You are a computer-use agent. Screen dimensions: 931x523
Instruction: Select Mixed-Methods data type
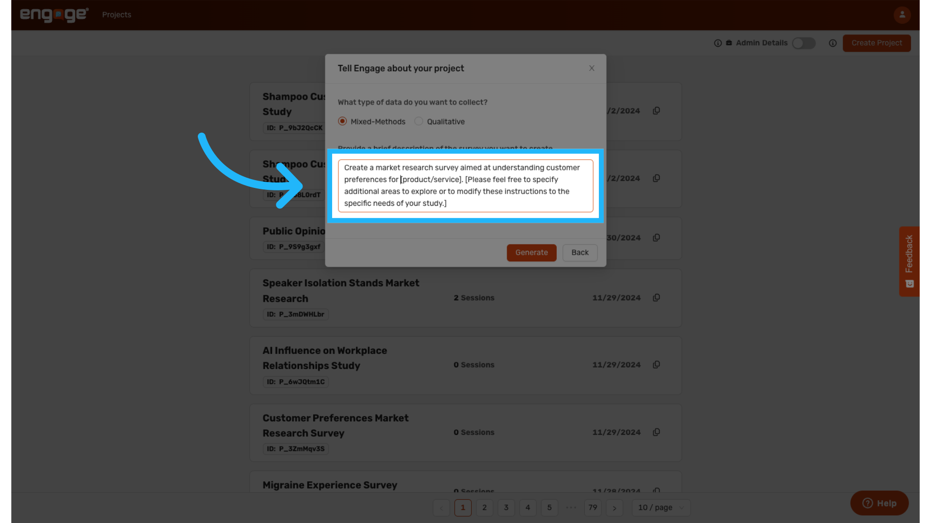pyautogui.click(x=371, y=122)
